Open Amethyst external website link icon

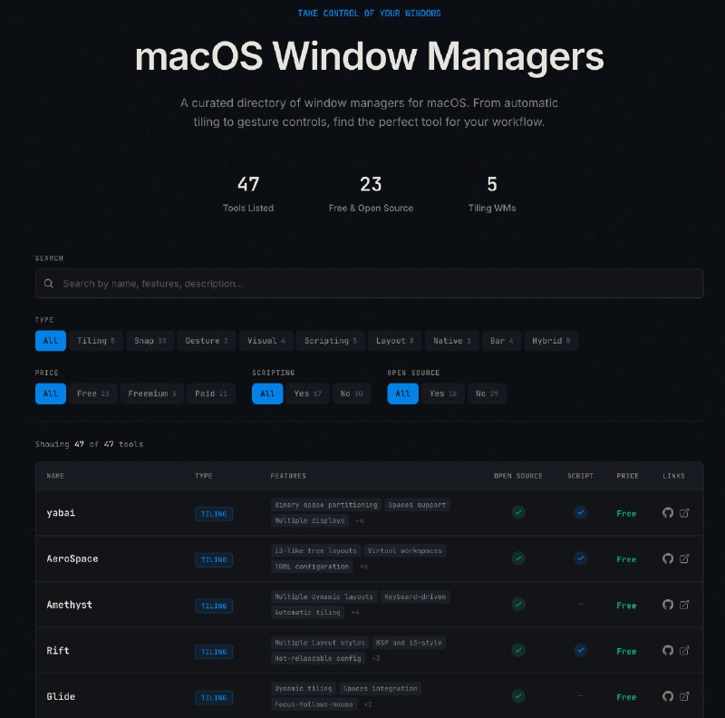tap(684, 604)
